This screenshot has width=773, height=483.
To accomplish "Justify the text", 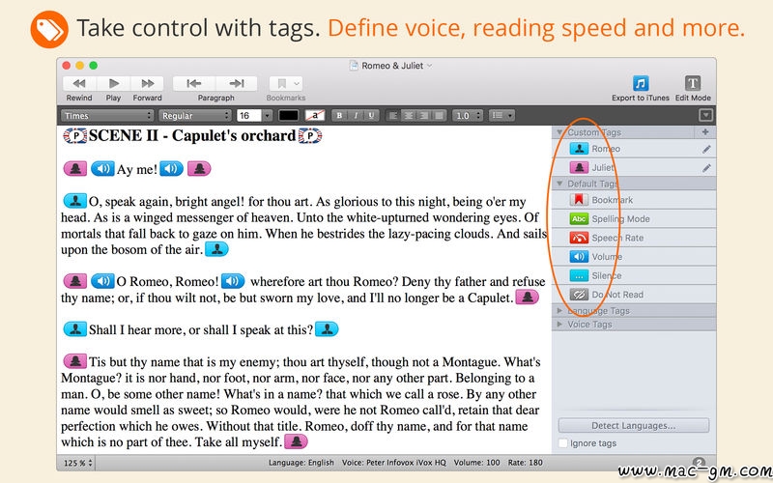I will click(439, 115).
